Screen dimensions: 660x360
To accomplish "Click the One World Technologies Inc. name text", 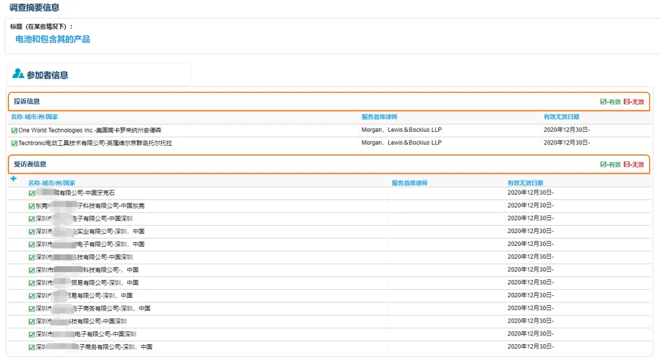I will [x=90, y=130].
